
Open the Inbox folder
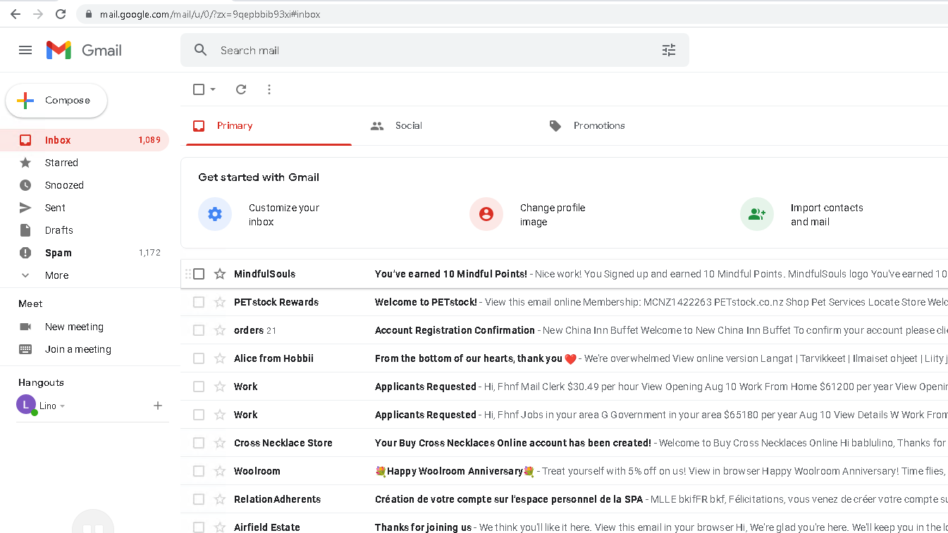tap(85, 140)
